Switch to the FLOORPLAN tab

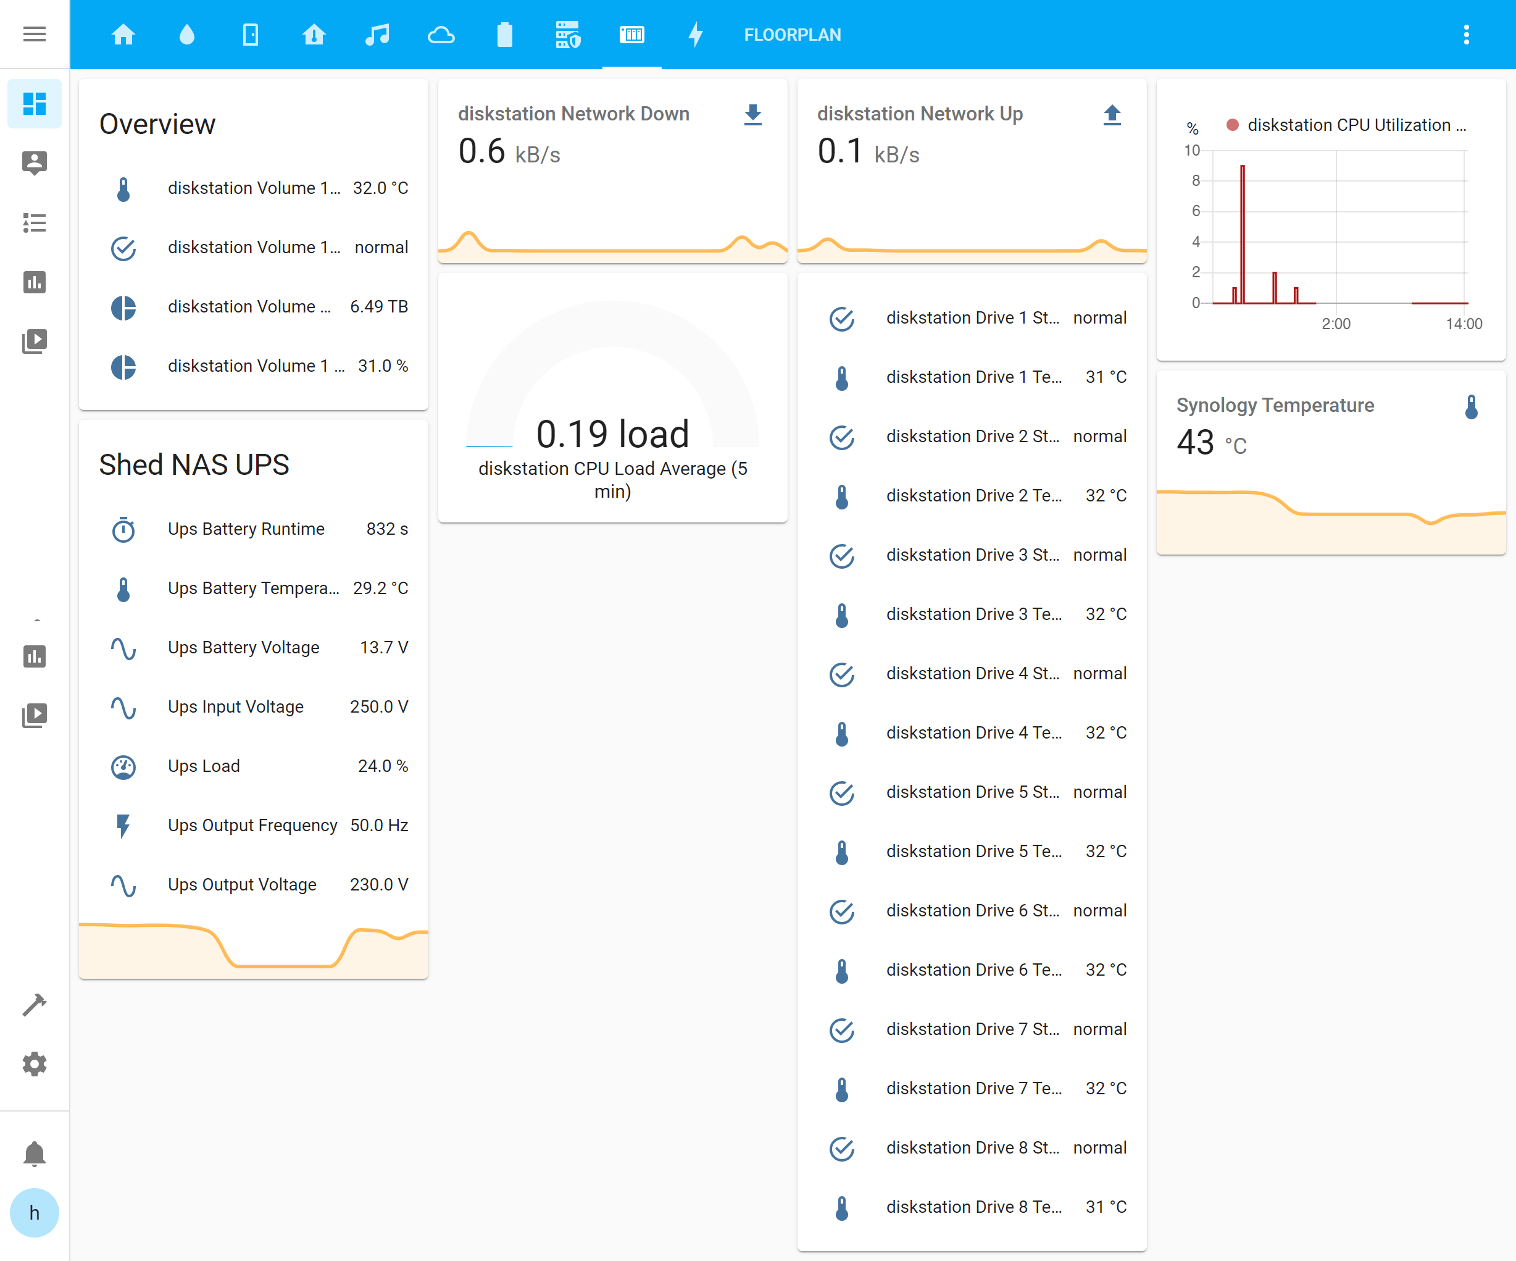click(792, 35)
